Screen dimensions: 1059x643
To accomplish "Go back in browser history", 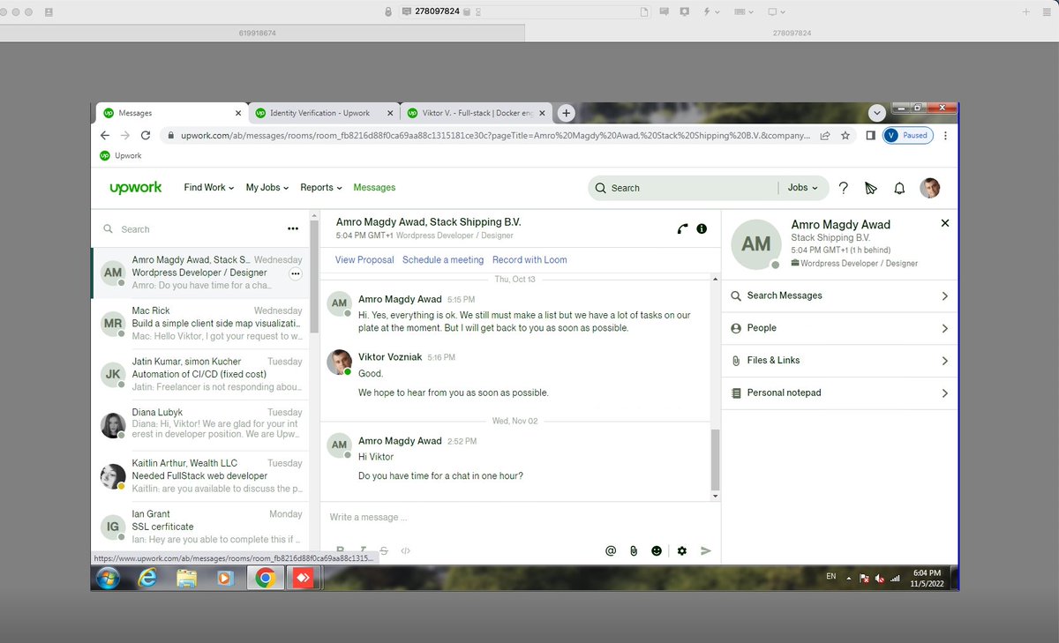I will 105,136.
